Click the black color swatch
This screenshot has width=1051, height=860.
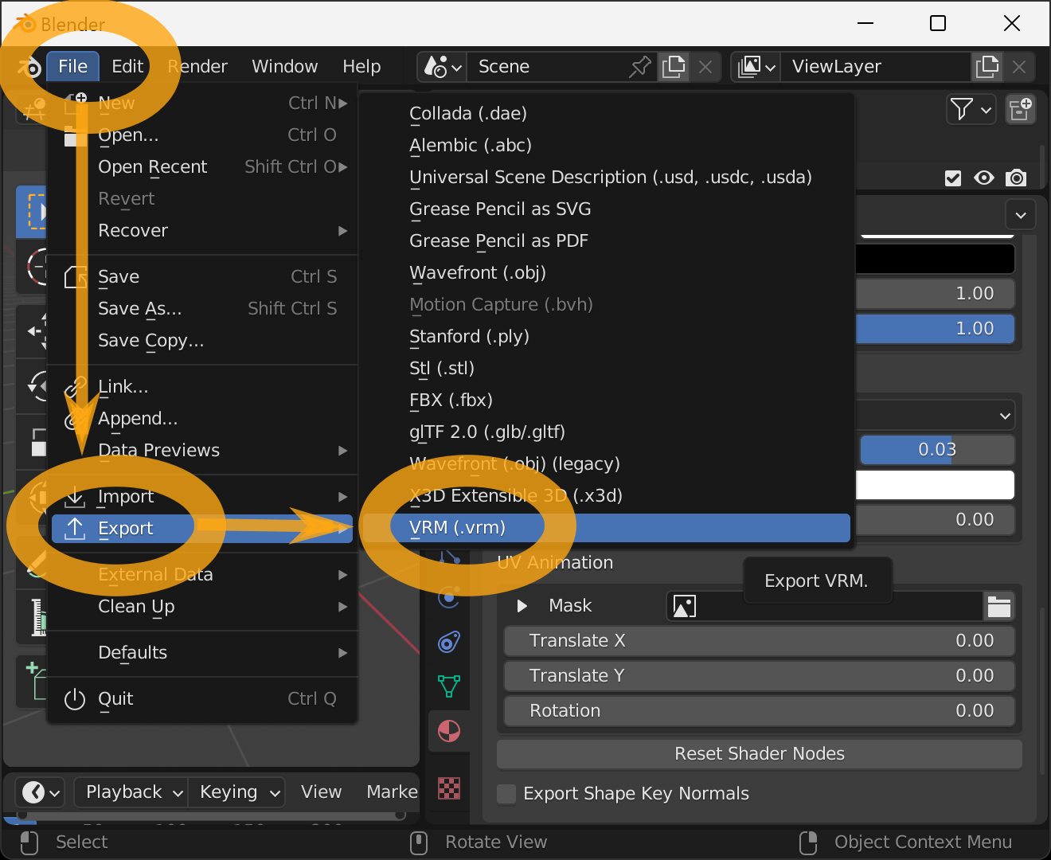935,259
